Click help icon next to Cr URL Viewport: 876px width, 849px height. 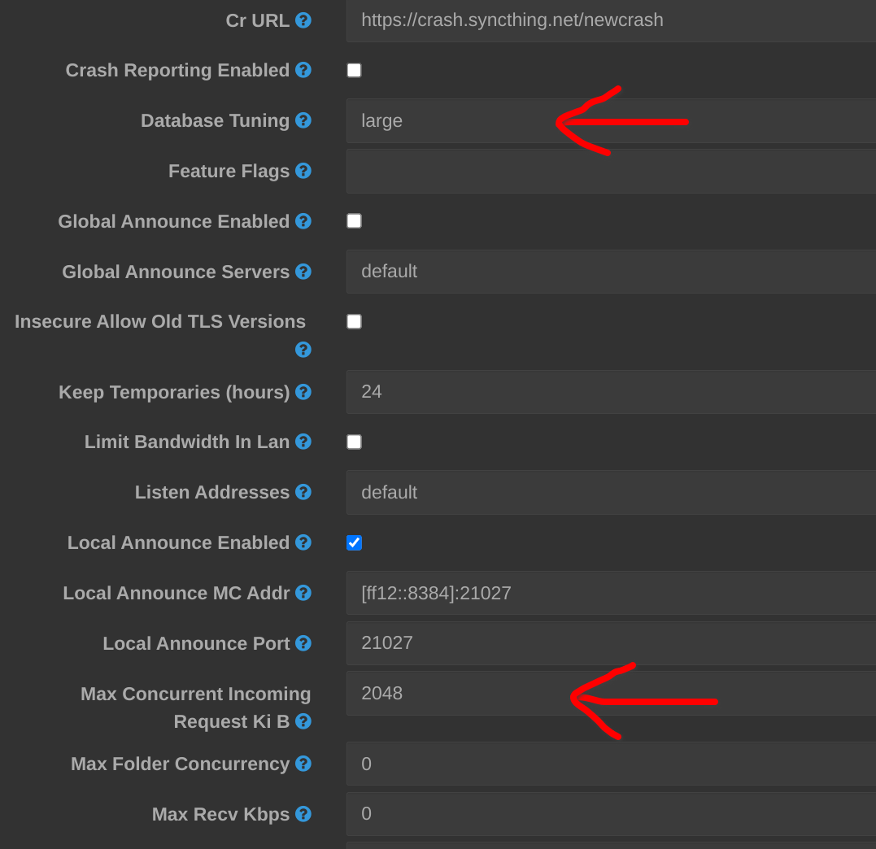pos(303,20)
